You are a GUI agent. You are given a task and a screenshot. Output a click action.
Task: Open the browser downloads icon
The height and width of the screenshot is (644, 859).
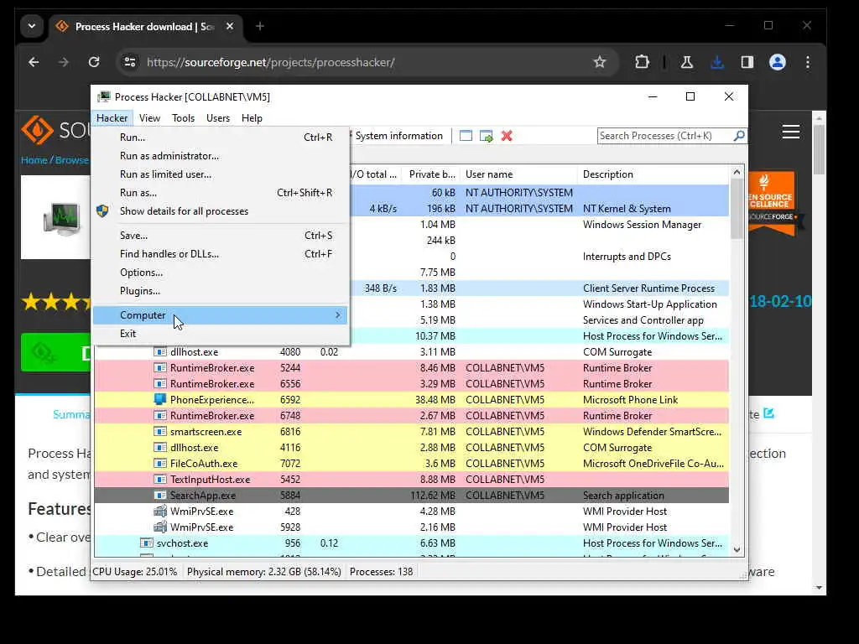point(716,62)
